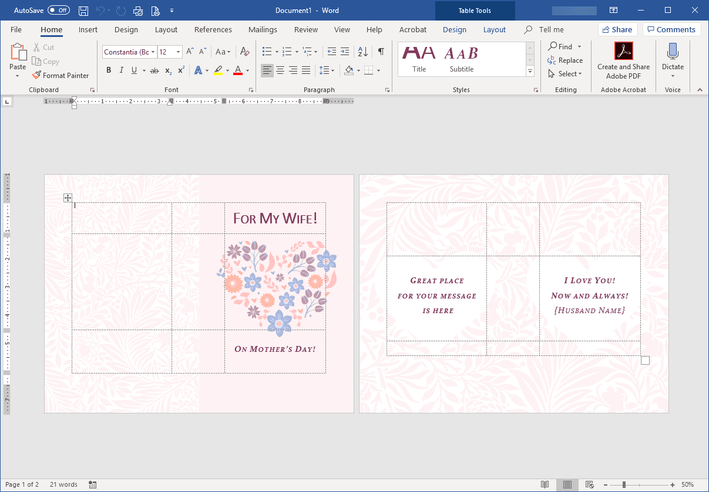Click the Save icon in title bar

(83, 11)
